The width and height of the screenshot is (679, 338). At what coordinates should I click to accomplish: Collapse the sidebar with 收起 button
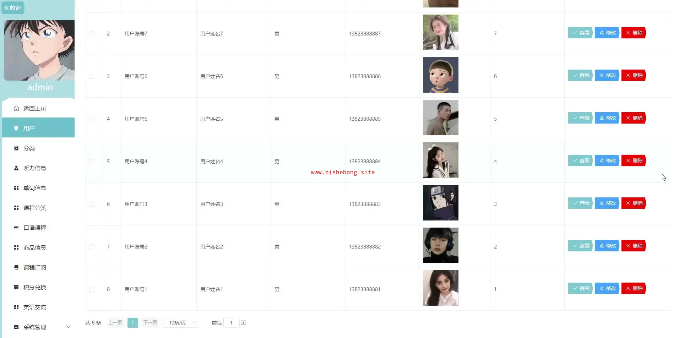(x=13, y=8)
